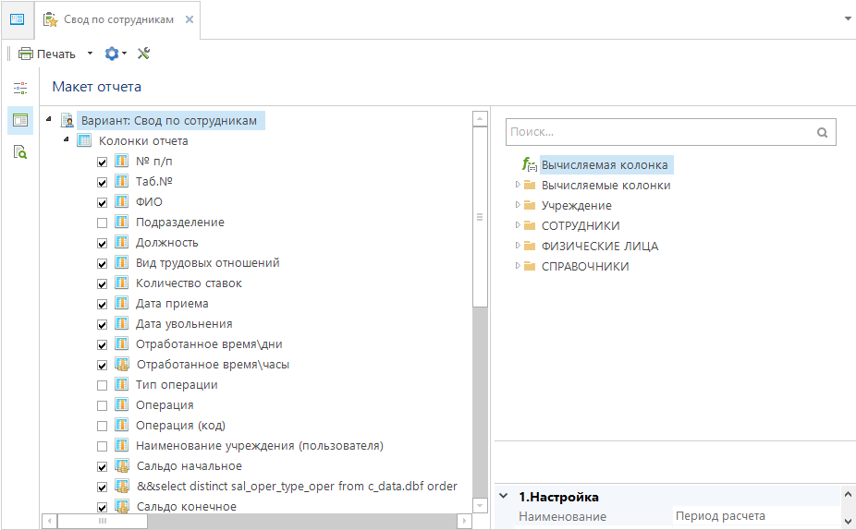Screen dimensions: 856x530
Task: Select the Вычисляемая колонка function item
Action: point(604,165)
